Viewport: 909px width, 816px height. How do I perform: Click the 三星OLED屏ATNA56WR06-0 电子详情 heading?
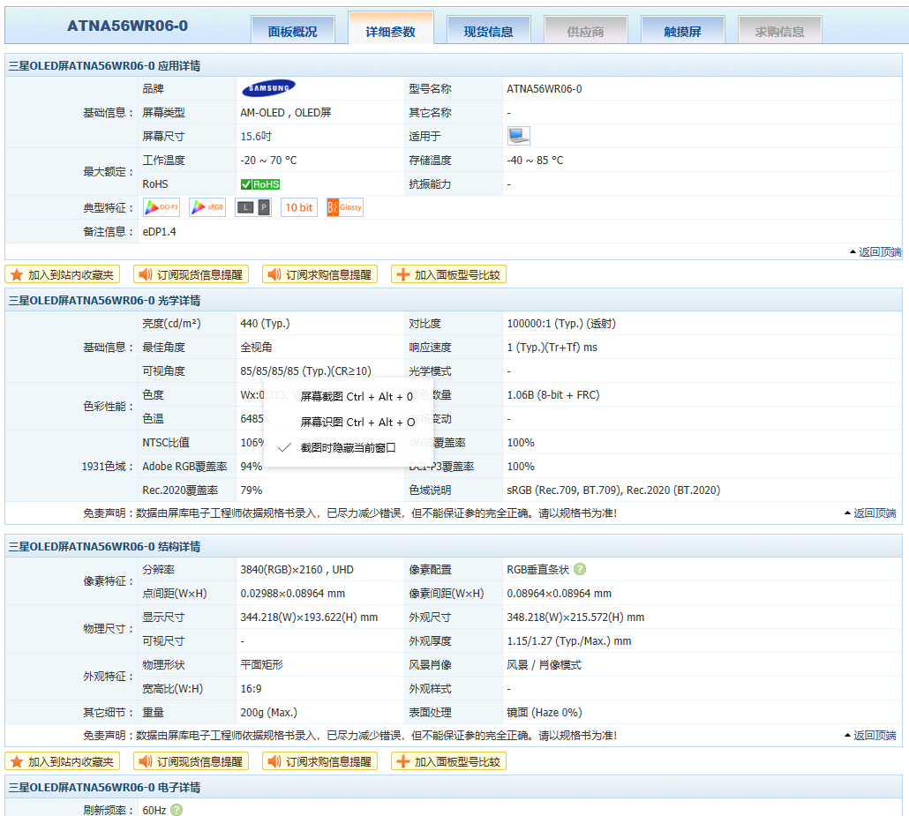tap(104, 787)
